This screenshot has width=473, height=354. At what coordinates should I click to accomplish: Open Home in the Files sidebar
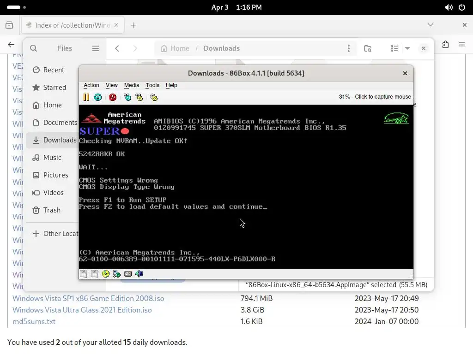coord(53,105)
